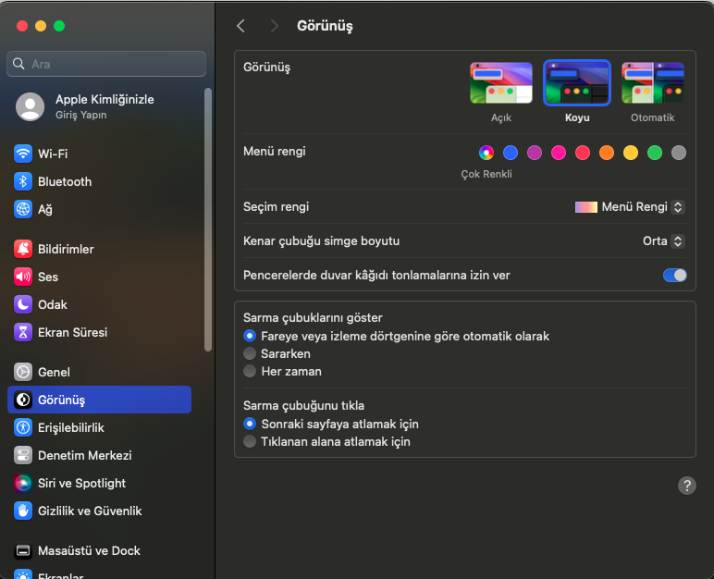The height and width of the screenshot is (579, 714).
Task: Toggle wallpaper tinting in windows switch
Action: pyautogui.click(x=675, y=275)
